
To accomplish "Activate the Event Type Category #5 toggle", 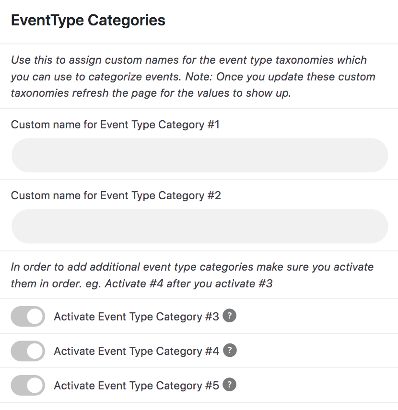I will coord(27,386).
